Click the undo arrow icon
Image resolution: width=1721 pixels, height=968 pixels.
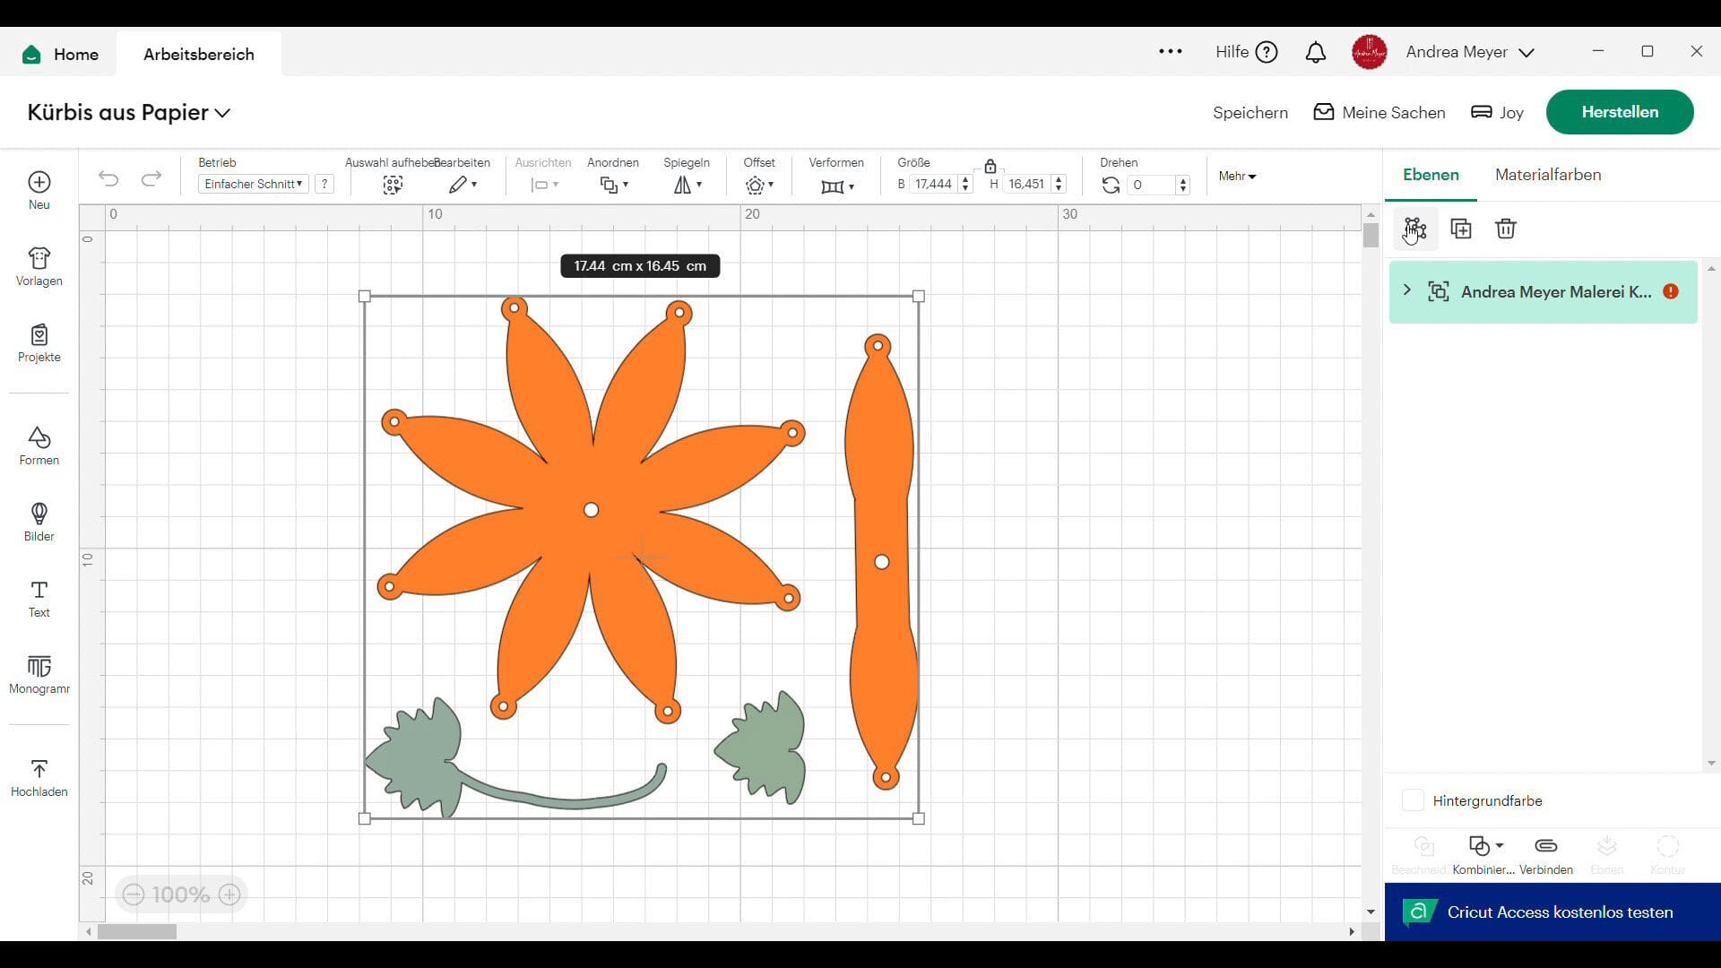click(x=108, y=178)
